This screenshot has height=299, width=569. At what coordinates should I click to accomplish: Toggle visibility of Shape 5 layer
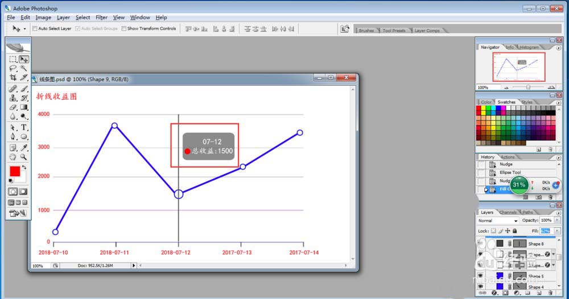pyautogui.click(x=480, y=276)
